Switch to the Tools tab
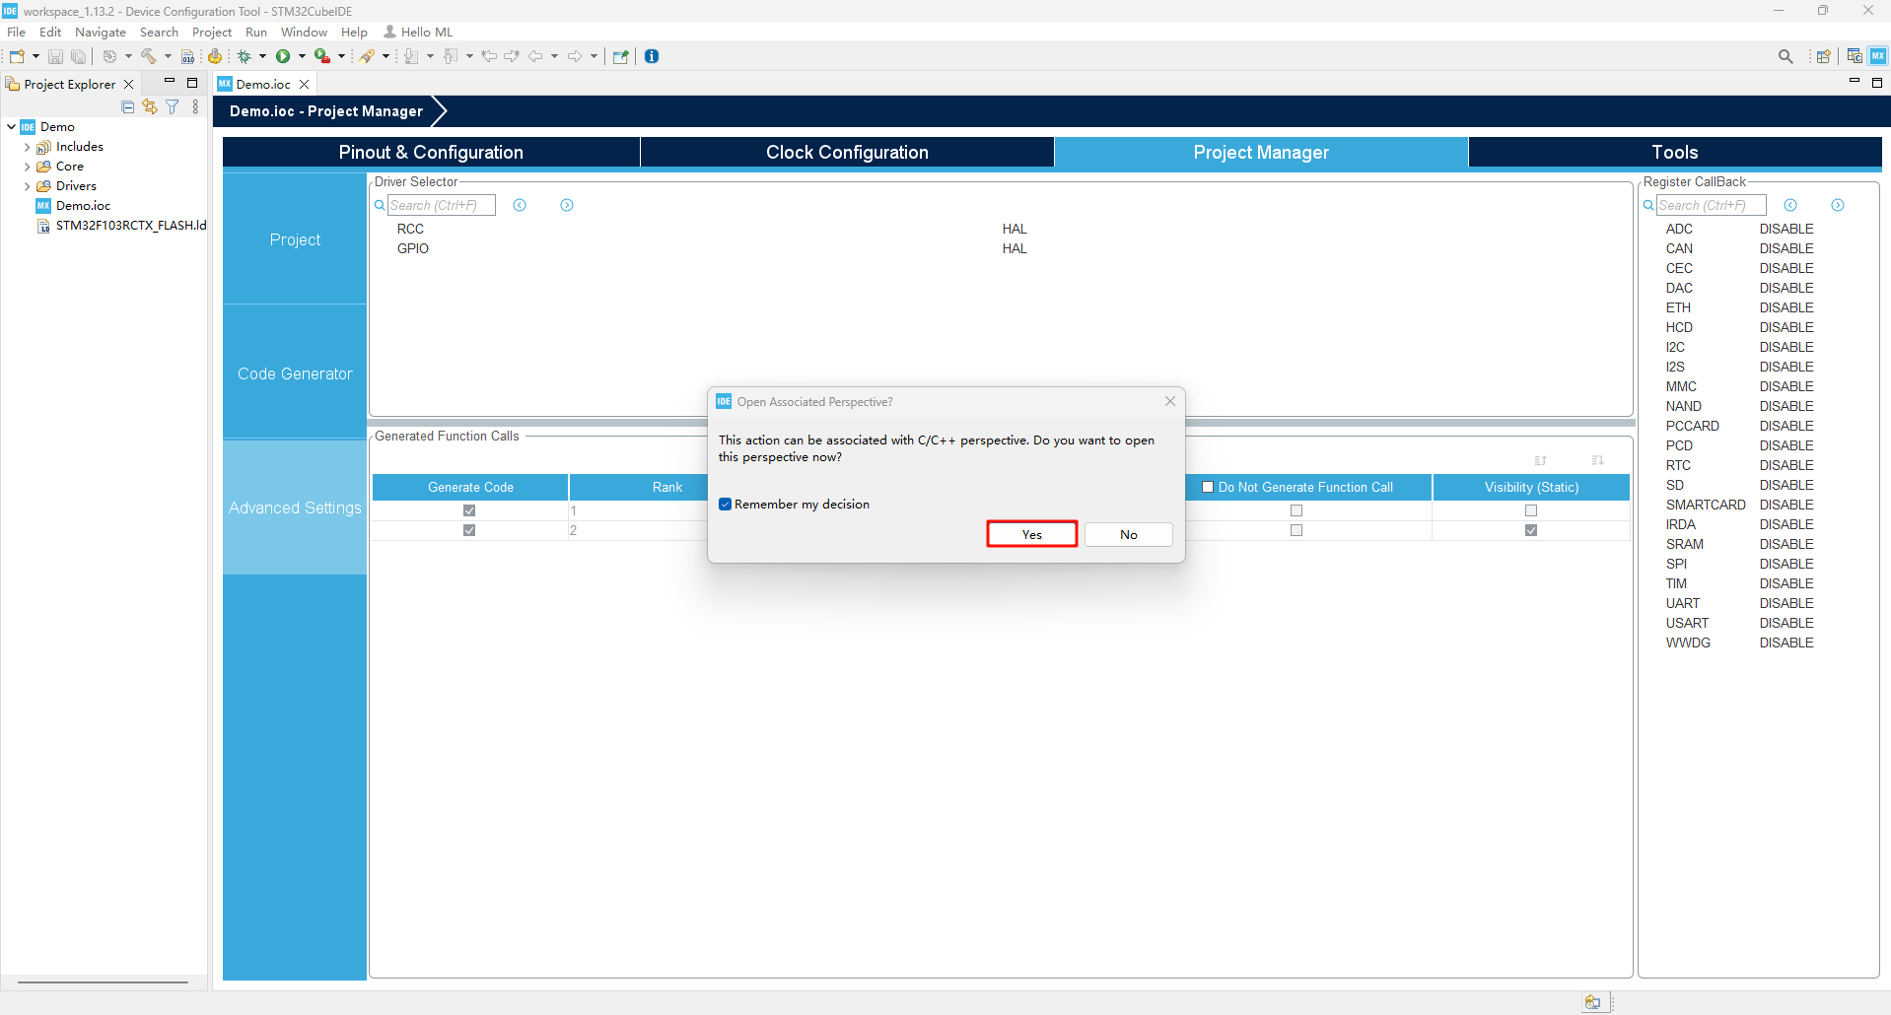Image resolution: width=1891 pixels, height=1015 pixels. tap(1675, 152)
